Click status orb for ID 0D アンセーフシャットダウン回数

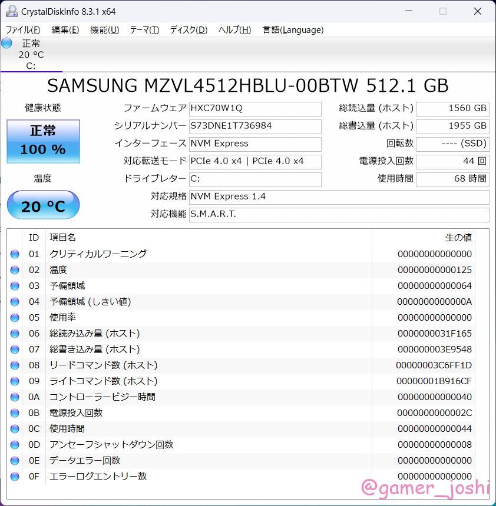(x=15, y=445)
